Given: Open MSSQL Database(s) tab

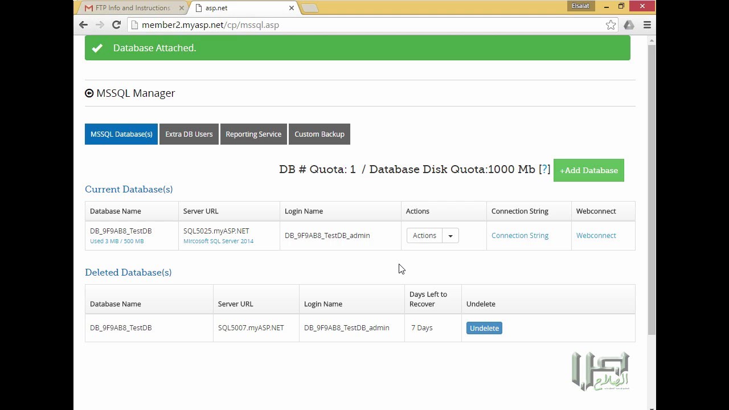Looking at the screenshot, I should [x=121, y=134].
